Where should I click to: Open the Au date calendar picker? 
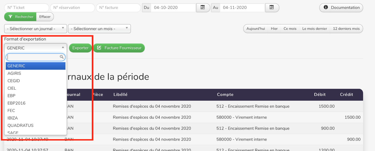pyautogui.click(x=272, y=8)
